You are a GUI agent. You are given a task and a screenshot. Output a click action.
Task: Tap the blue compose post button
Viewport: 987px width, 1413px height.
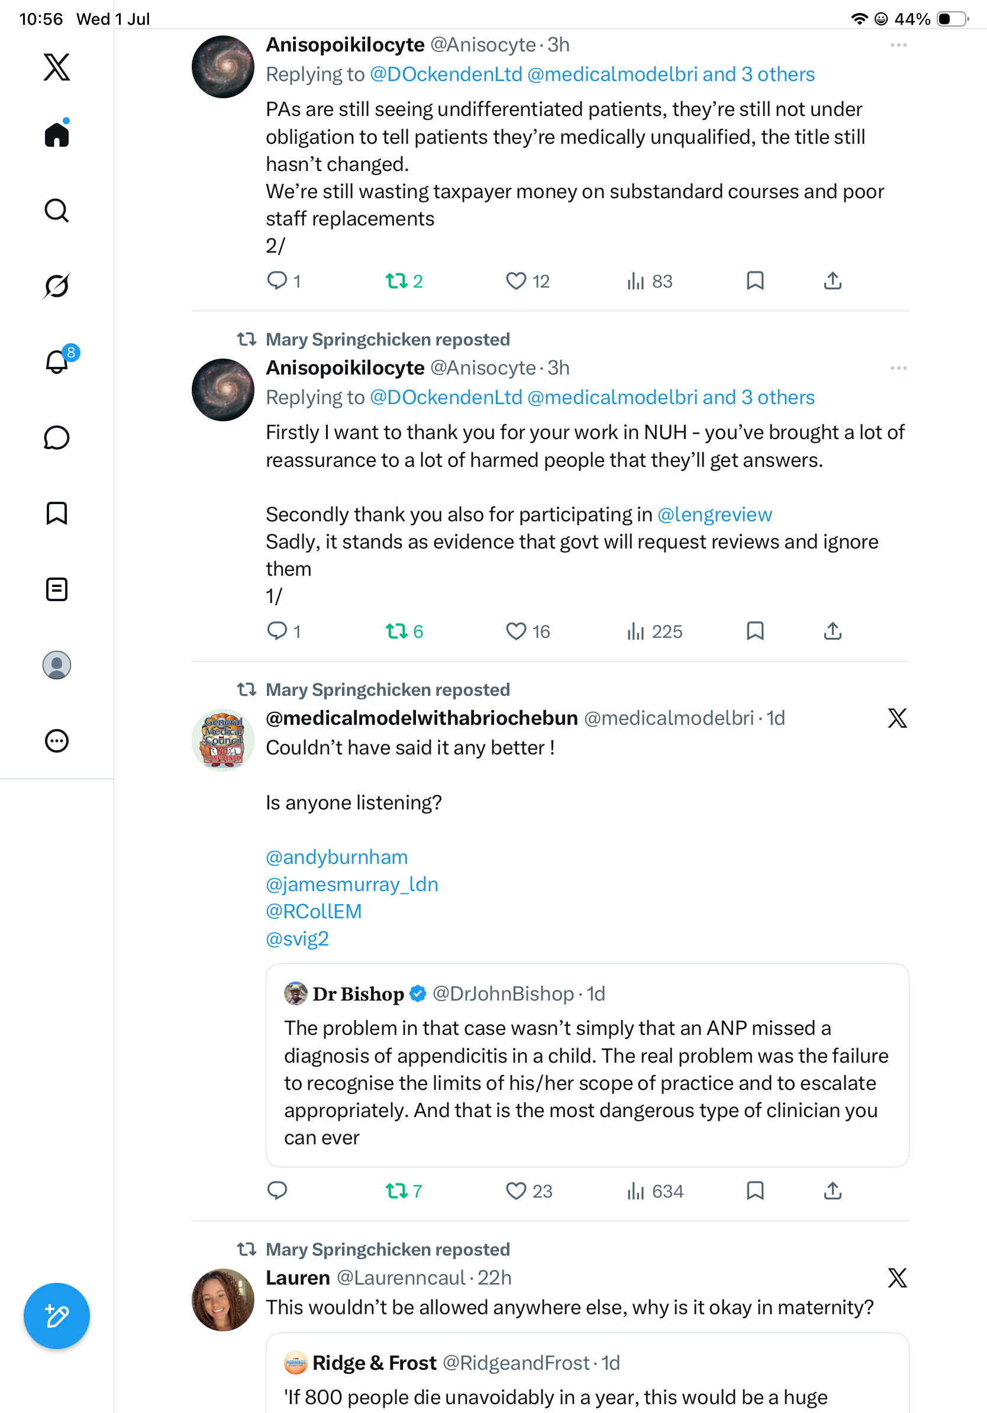click(x=57, y=1316)
